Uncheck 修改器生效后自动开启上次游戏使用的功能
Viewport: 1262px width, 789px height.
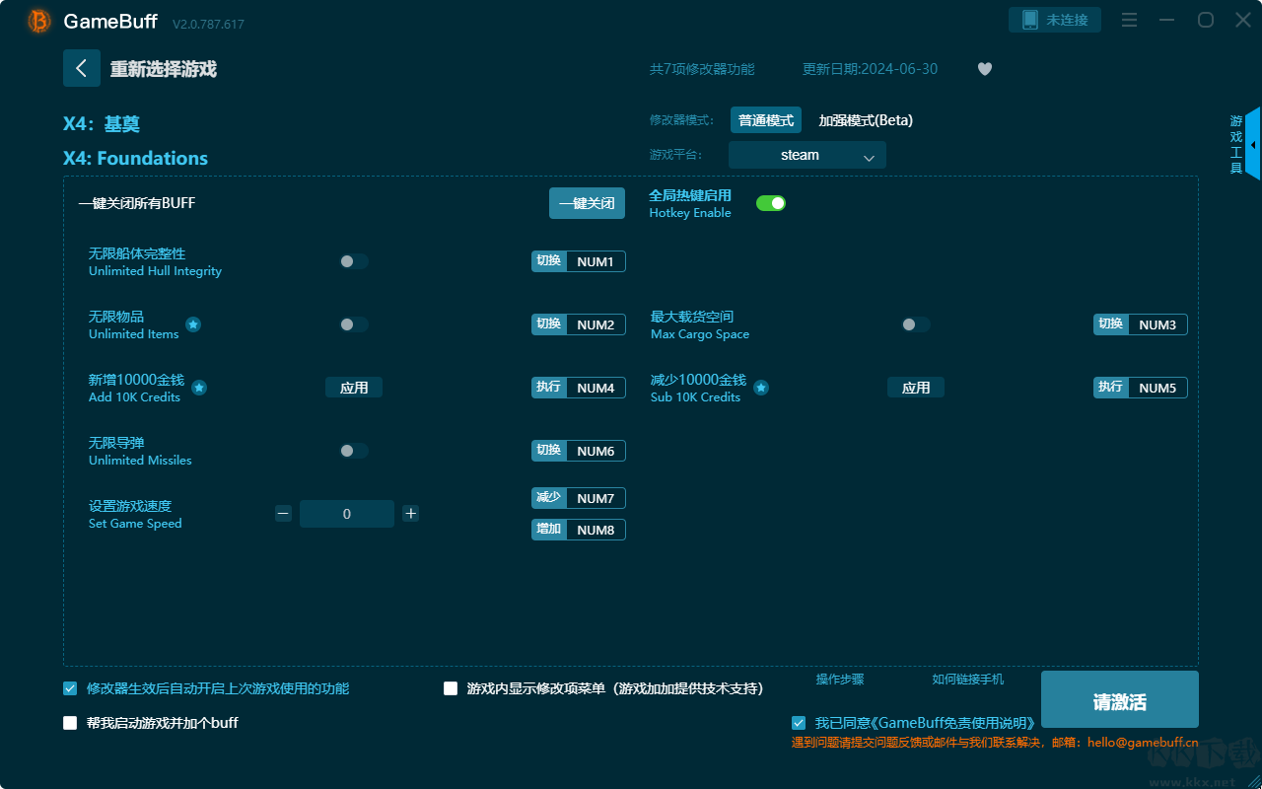69,688
